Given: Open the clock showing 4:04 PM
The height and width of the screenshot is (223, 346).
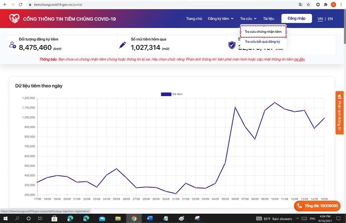Looking at the screenshot, I should tap(325, 219).
